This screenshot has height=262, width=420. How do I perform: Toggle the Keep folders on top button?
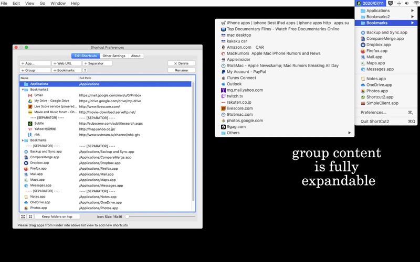57,216
